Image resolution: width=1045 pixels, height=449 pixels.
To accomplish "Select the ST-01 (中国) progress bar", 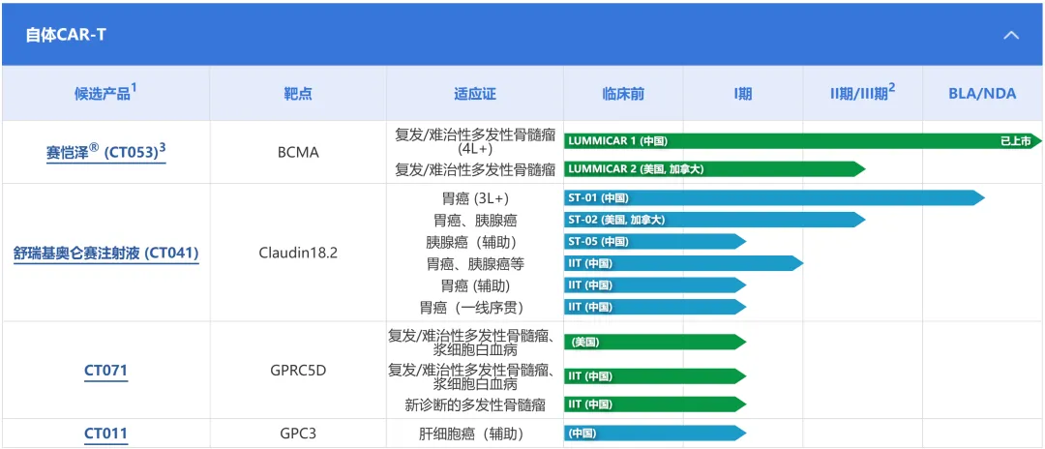I will tap(774, 197).
